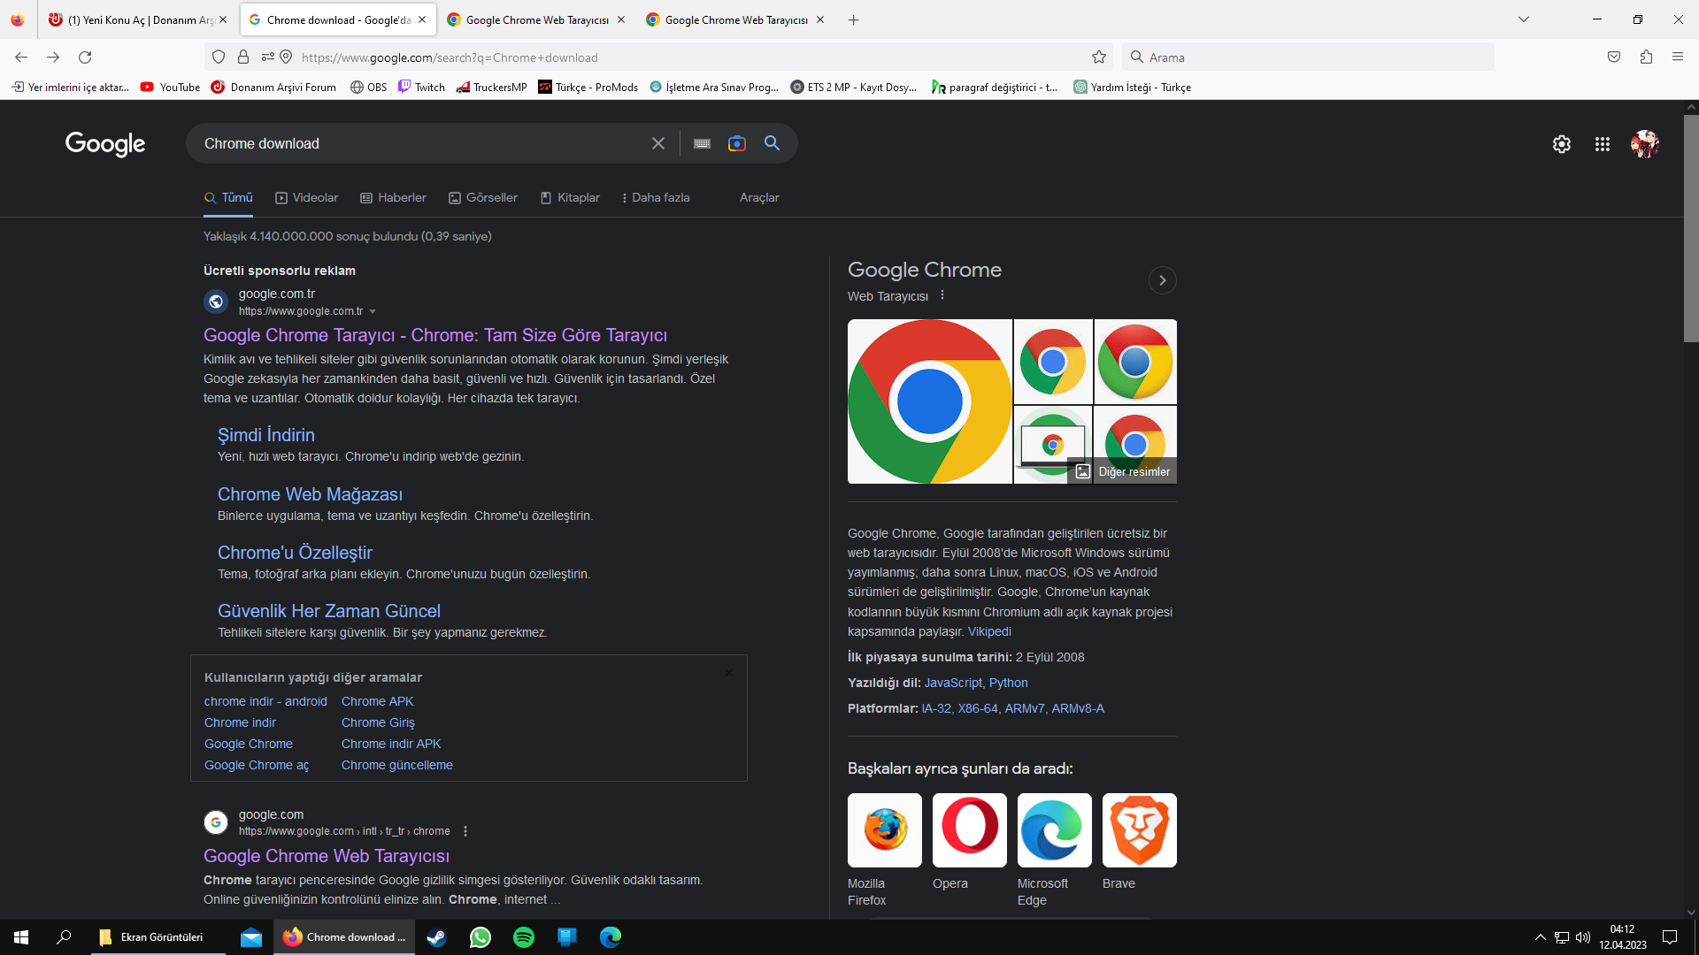Click the Opera browser thumbnail
This screenshot has height=955, width=1699.
(x=969, y=830)
